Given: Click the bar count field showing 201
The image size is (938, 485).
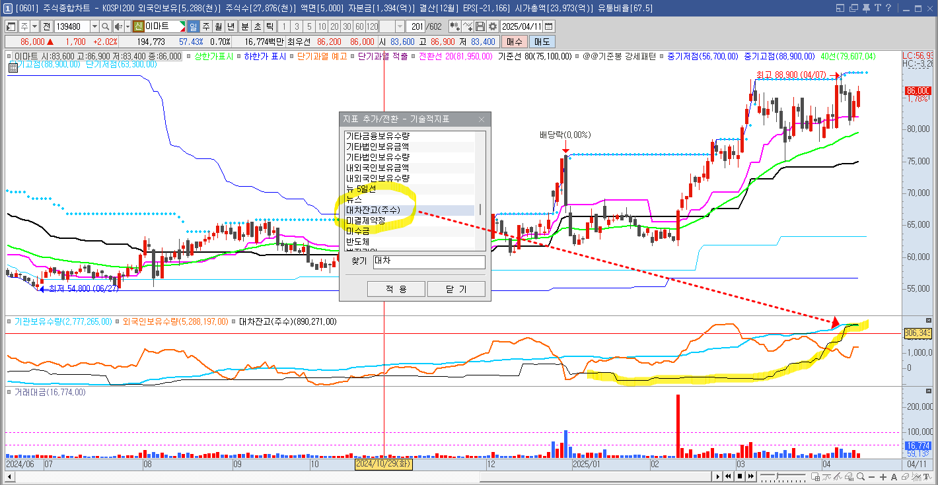Looking at the screenshot, I should click(415, 26).
